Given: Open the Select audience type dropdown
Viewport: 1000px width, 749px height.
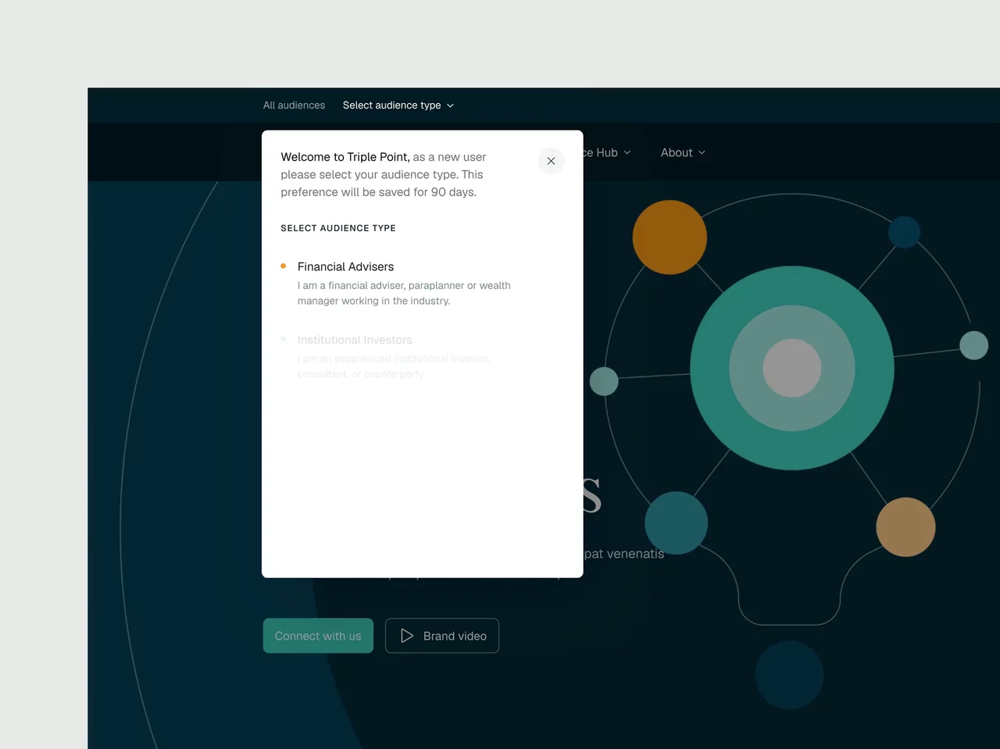Looking at the screenshot, I should click(x=398, y=105).
